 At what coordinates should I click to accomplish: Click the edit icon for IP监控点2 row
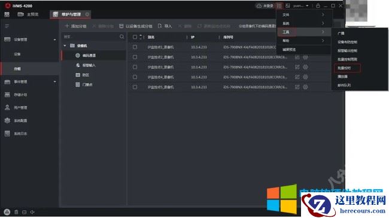pos(297,57)
